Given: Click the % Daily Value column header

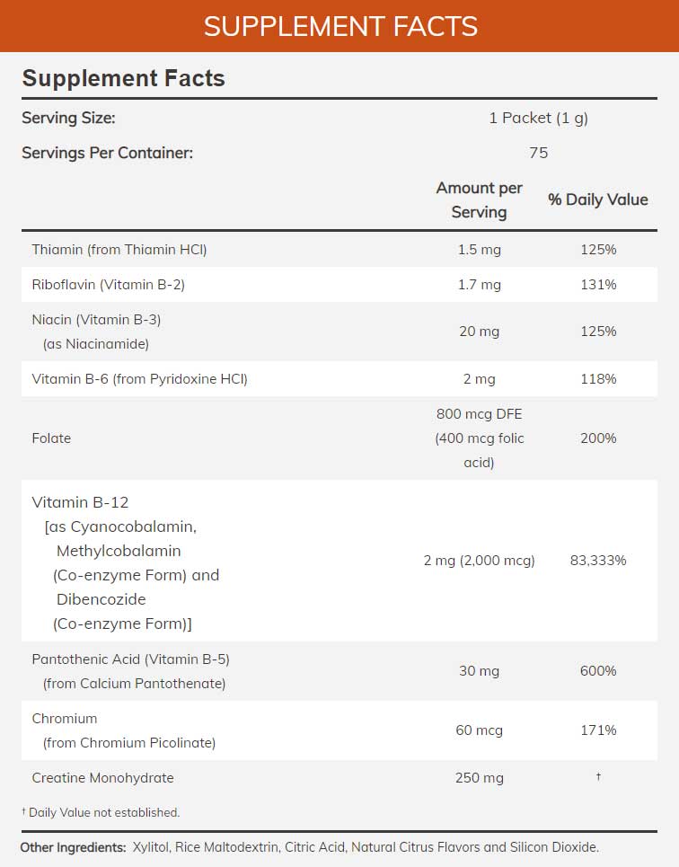Looking at the screenshot, I should click(x=597, y=199).
